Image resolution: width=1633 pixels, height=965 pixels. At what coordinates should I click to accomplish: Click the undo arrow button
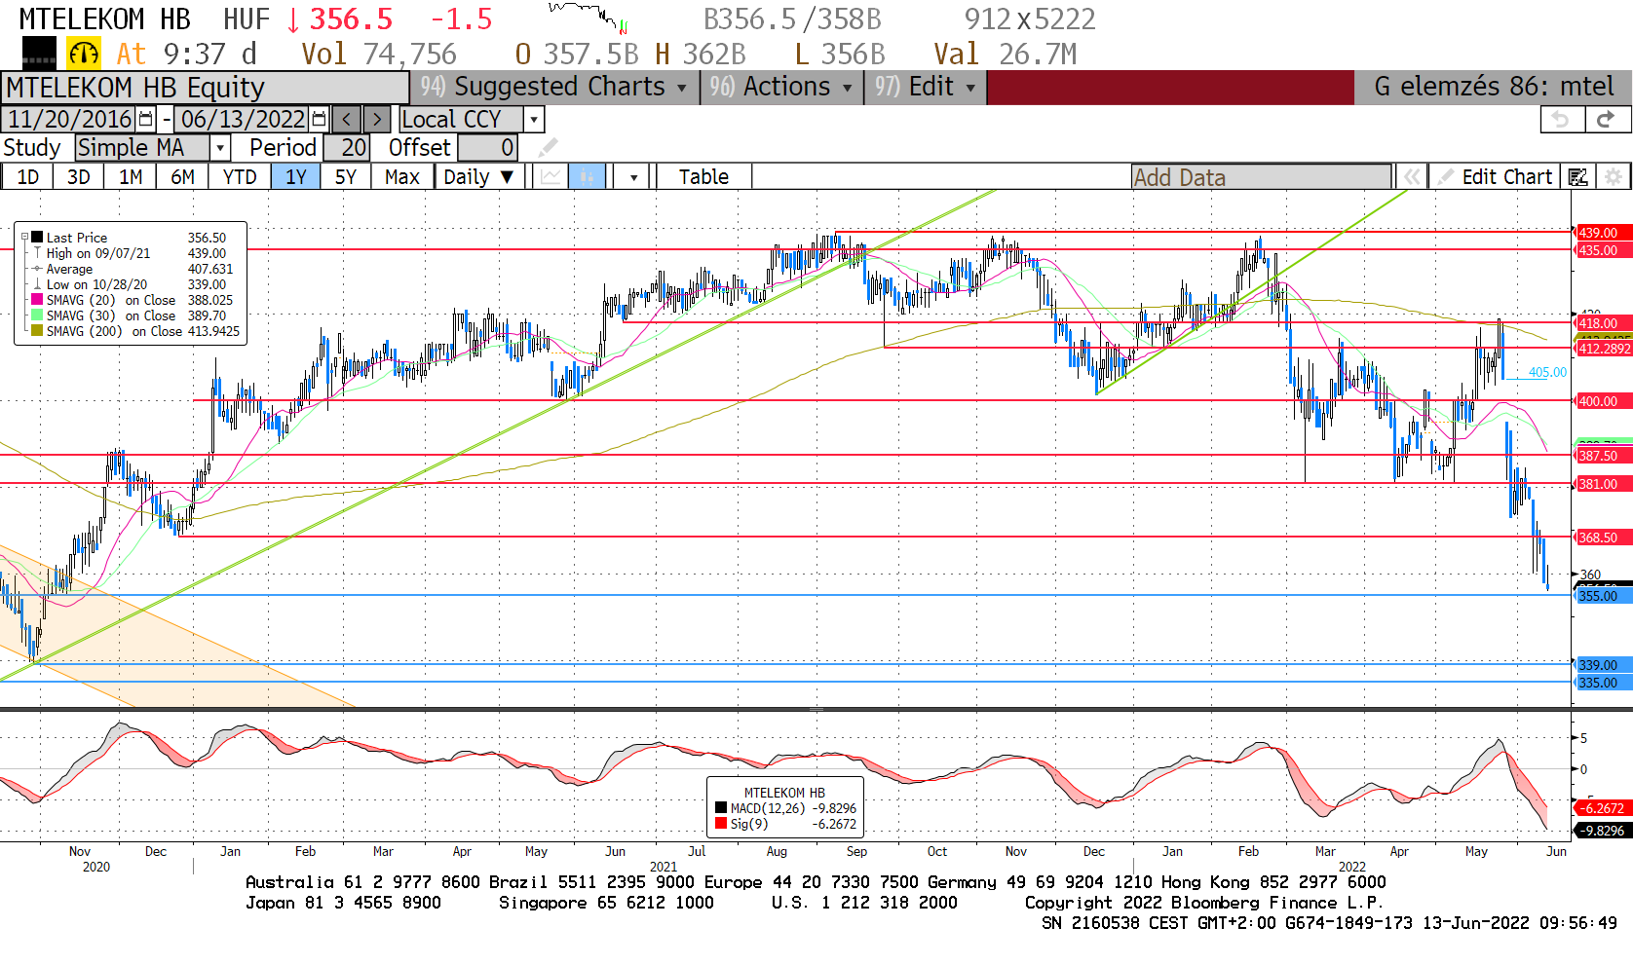(1561, 119)
